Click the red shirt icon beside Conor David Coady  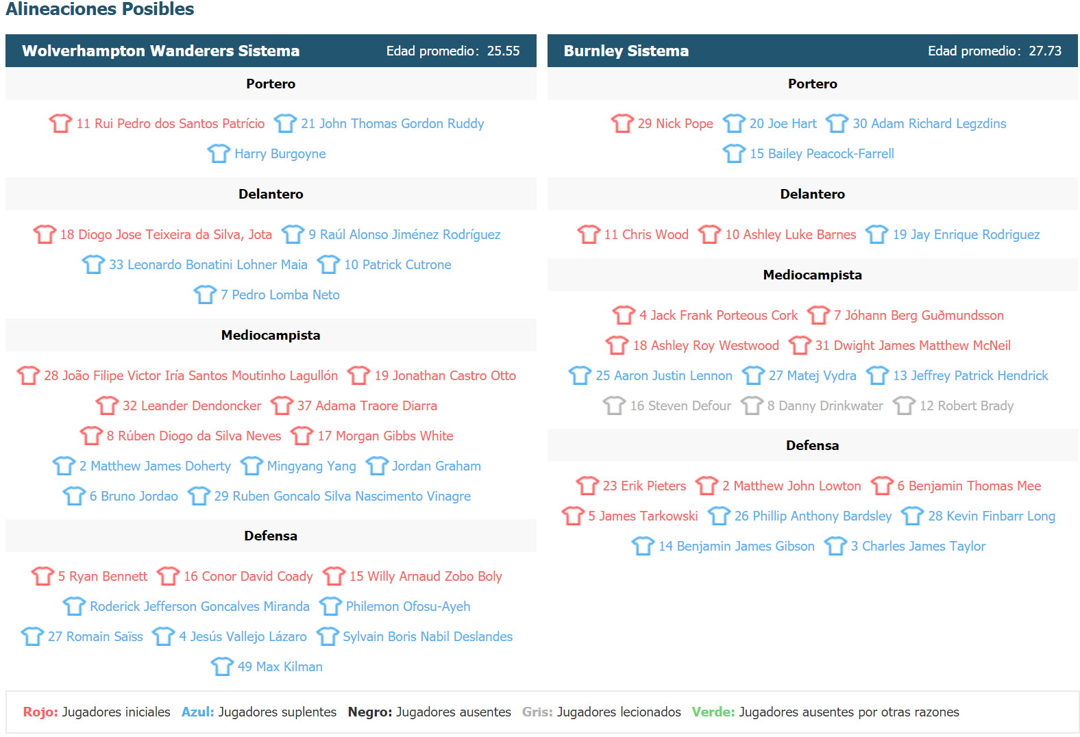[168, 576]
